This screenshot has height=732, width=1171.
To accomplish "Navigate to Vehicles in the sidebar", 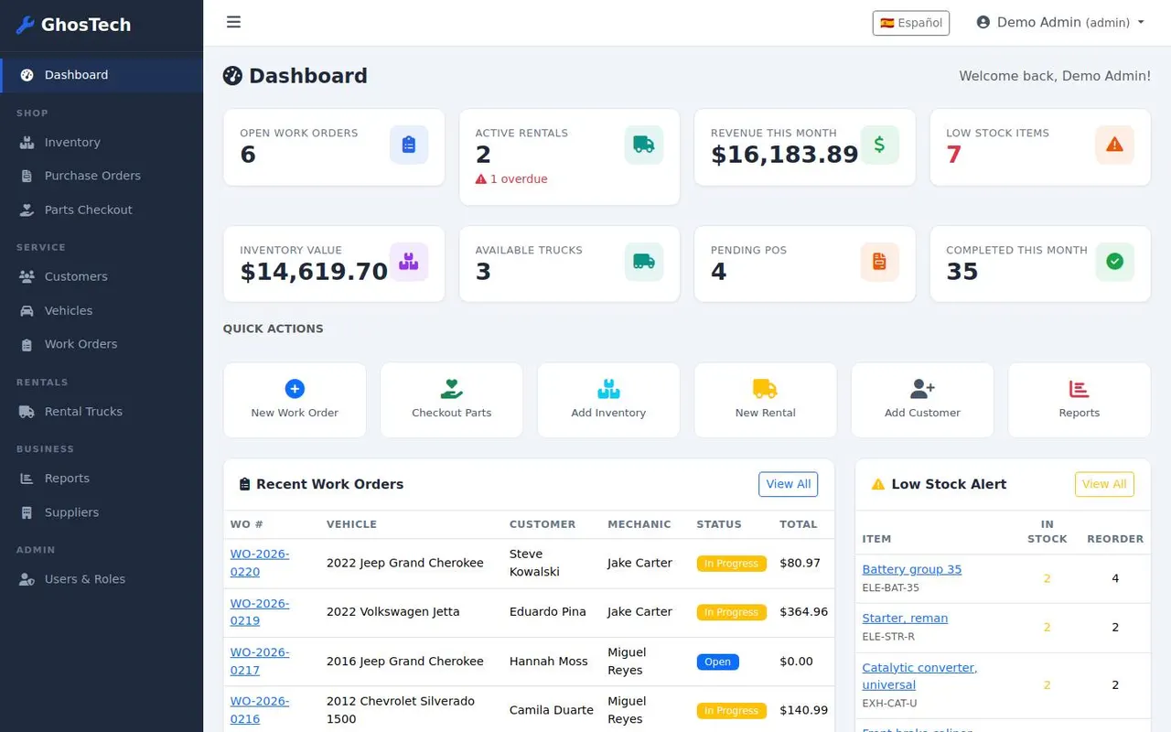I will 102,310.
